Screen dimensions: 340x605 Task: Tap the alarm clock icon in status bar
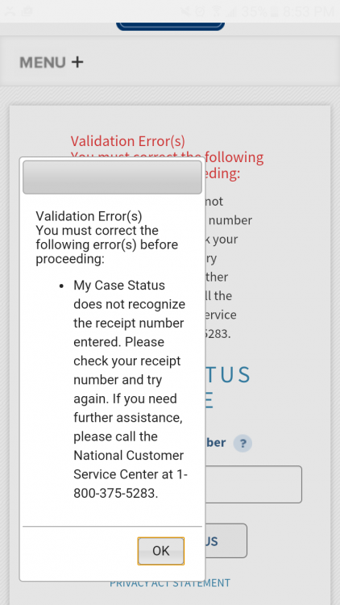pyautogui.click(x=200, y=11)
